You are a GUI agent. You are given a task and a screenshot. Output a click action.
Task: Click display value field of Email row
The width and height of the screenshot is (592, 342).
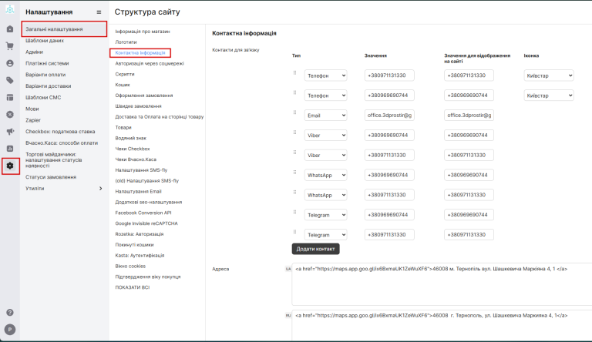tap(469, 115)
